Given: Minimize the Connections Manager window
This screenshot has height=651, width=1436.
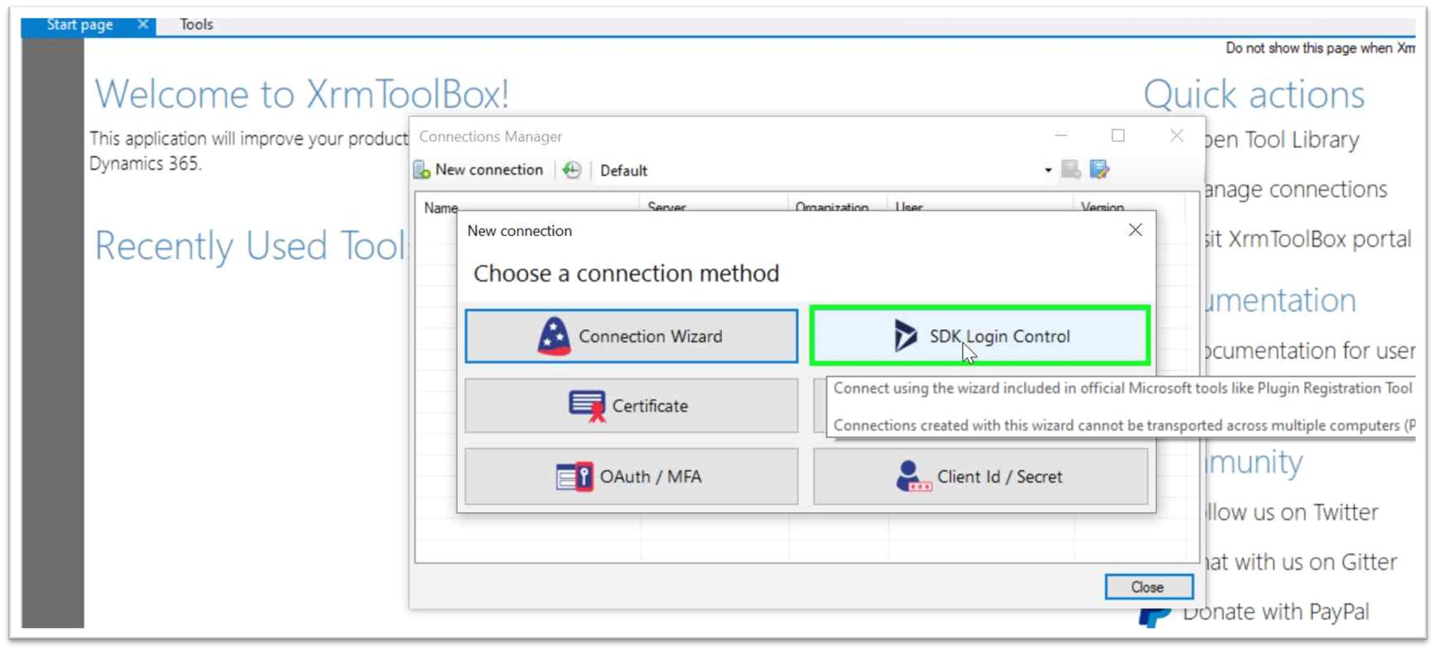Looking at the screenshot, I should 1061,135.
